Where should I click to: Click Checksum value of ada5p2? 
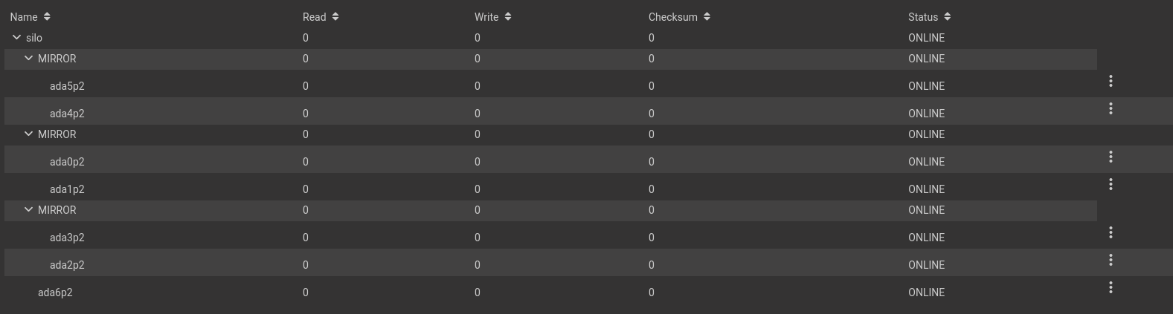click(x=652, y=86)
